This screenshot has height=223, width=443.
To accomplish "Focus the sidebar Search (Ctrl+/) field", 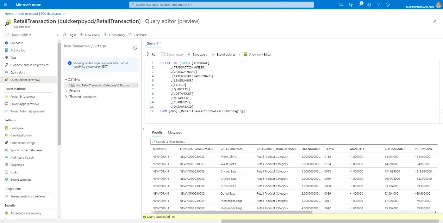I will (29, 35).
